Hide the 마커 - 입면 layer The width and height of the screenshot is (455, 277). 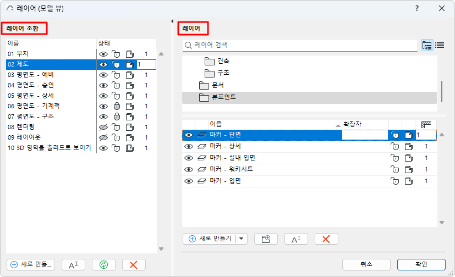point(189,181)
